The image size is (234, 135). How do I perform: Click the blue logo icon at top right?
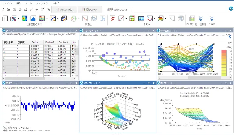pyautogui.click(x=231, y=9)
